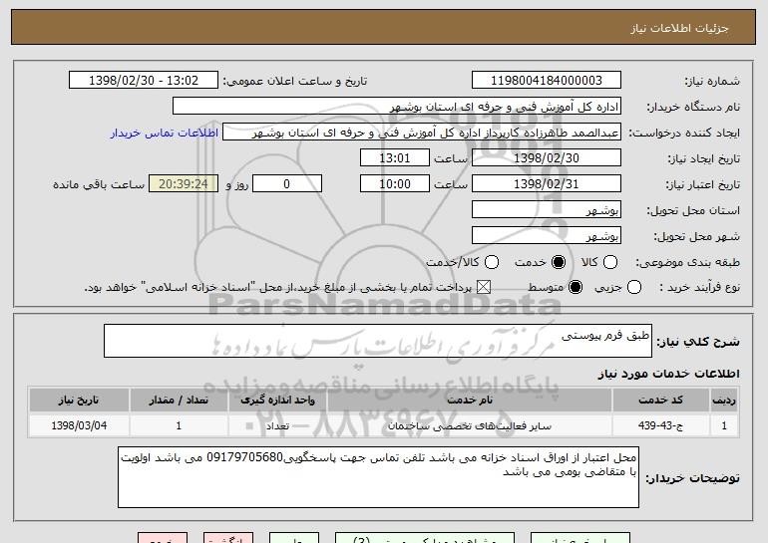This screenshot has width=768, height=543.
Task: Click the unit cell تعداد in row 1
Action: [277, 425]
